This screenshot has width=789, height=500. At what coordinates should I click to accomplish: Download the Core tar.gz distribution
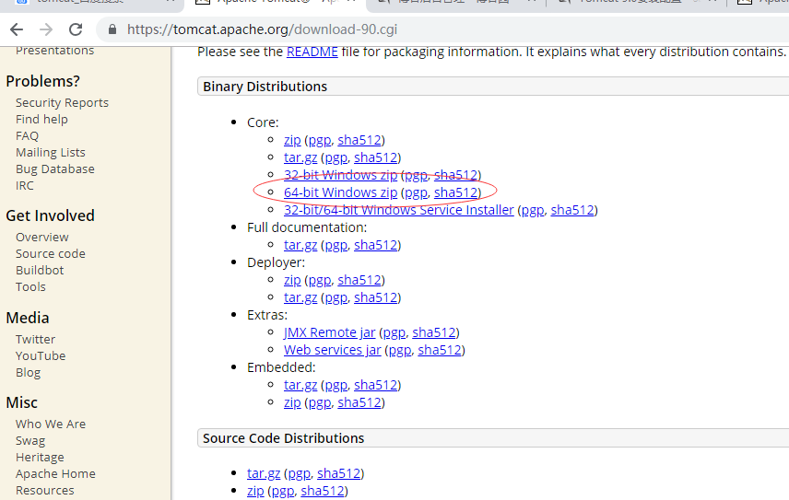tap(300, 157)
